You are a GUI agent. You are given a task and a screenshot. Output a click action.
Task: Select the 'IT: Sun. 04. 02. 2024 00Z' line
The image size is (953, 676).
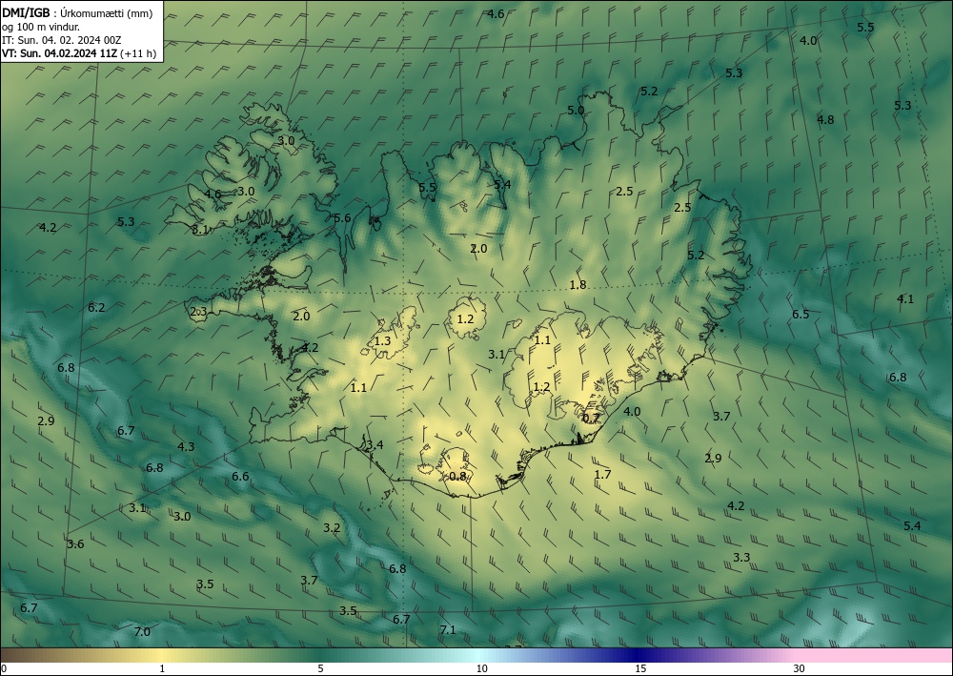[x=62, y=40]
